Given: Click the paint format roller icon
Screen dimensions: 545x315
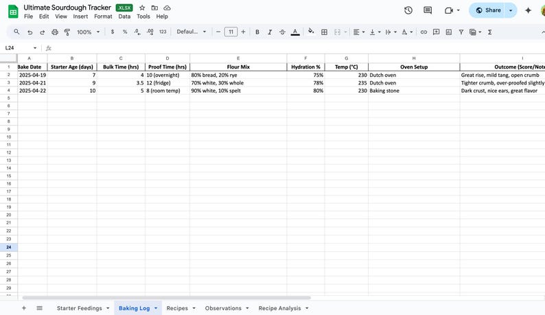Looking at the screenshot, I should [x=67, y=32].
